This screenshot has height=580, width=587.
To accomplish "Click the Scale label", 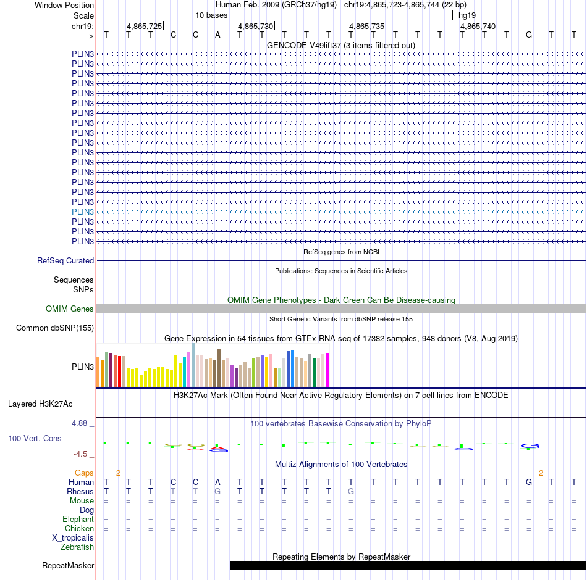I will click(x=83, y=15).
